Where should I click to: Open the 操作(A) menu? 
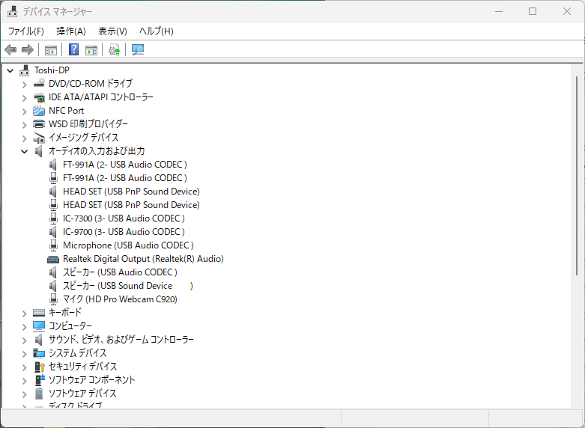coord(71,31)
